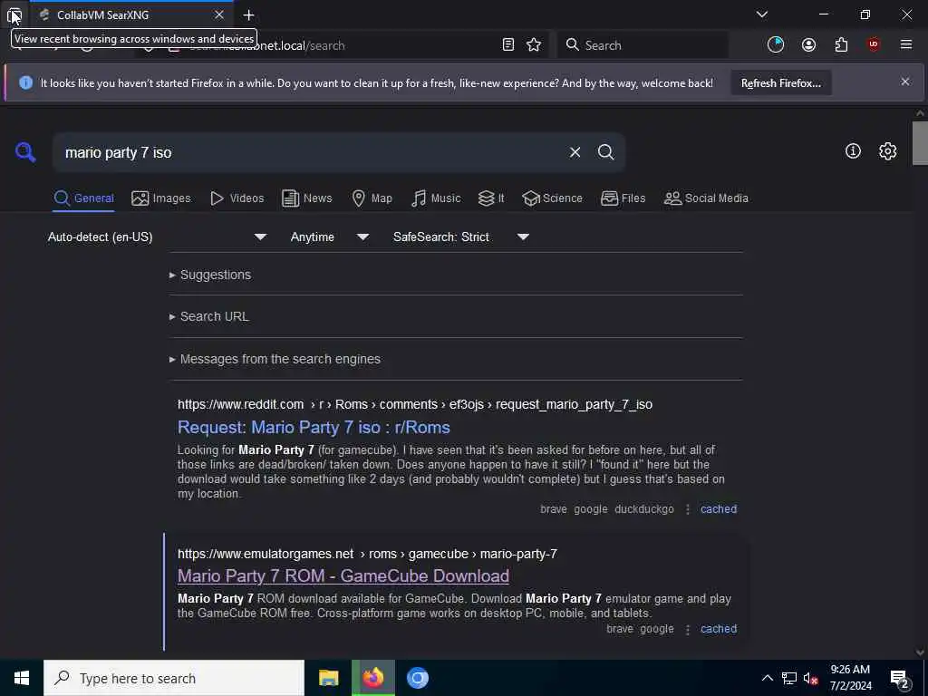Screen dimensions: 928x696
Task: Open the network status tray icon
Action: coord(788,678)
